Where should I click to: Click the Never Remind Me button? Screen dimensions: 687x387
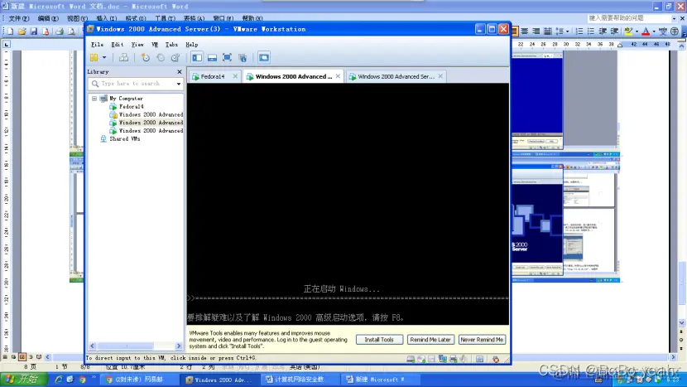coord(482,340)
